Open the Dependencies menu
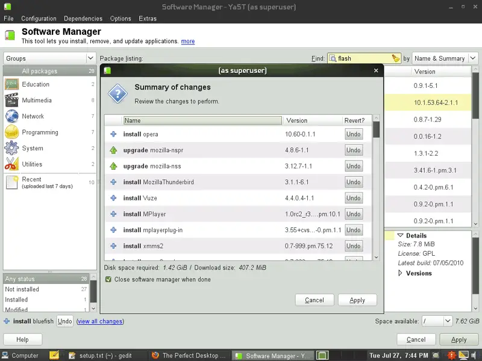Image resolution: width=482 pixels, height=361 pixels. (x=83, y=19)
